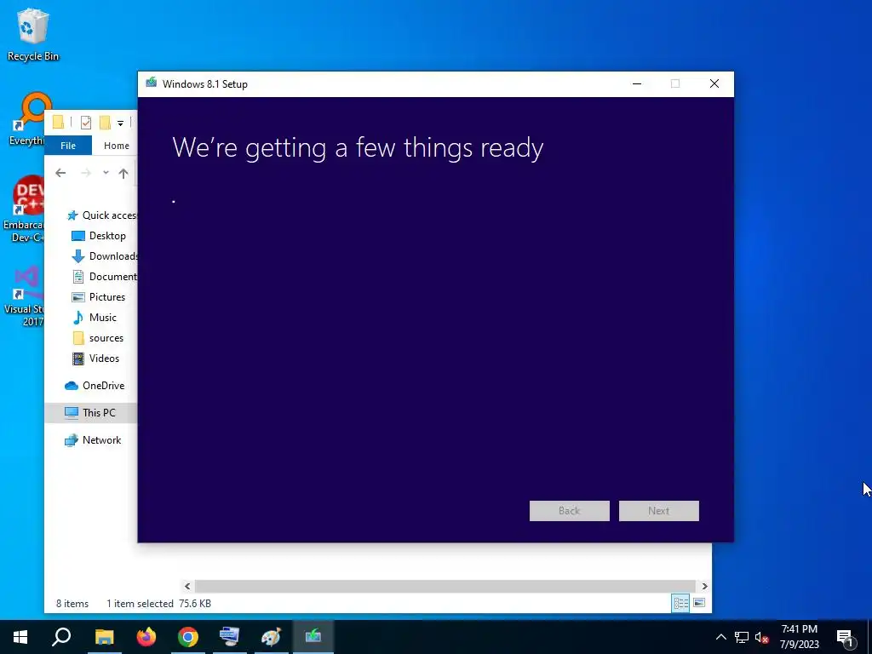Go up one folder level in Explorer
This screenshot has height=654, width=872.
123,173
